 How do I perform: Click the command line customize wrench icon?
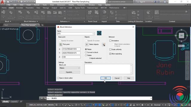45,98
